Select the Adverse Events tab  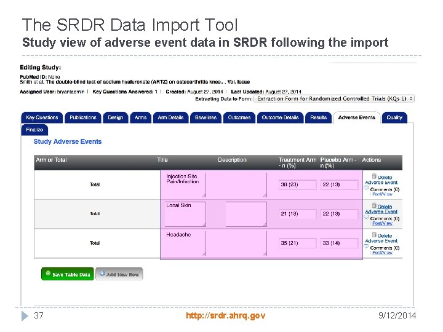tap(356, 117)
